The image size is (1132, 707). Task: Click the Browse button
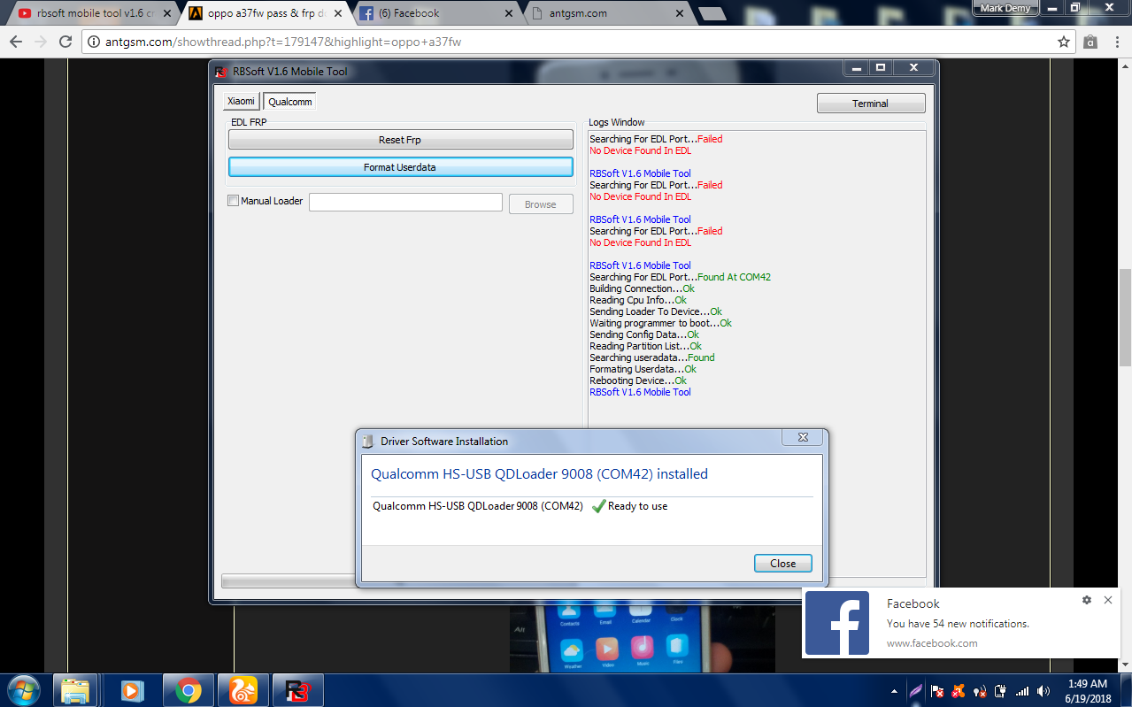541,204
